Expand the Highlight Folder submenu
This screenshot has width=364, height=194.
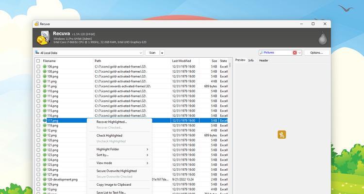(x=147, y=149)
